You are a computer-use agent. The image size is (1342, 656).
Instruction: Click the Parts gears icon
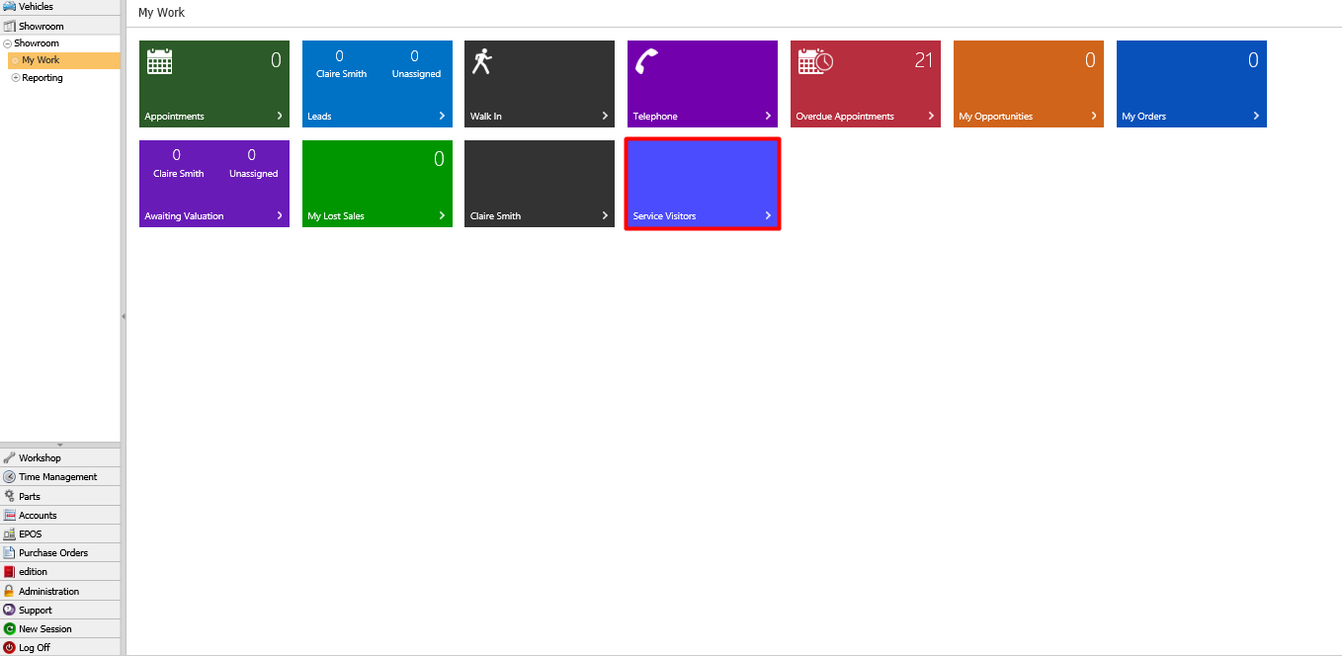tap(9, 496)
